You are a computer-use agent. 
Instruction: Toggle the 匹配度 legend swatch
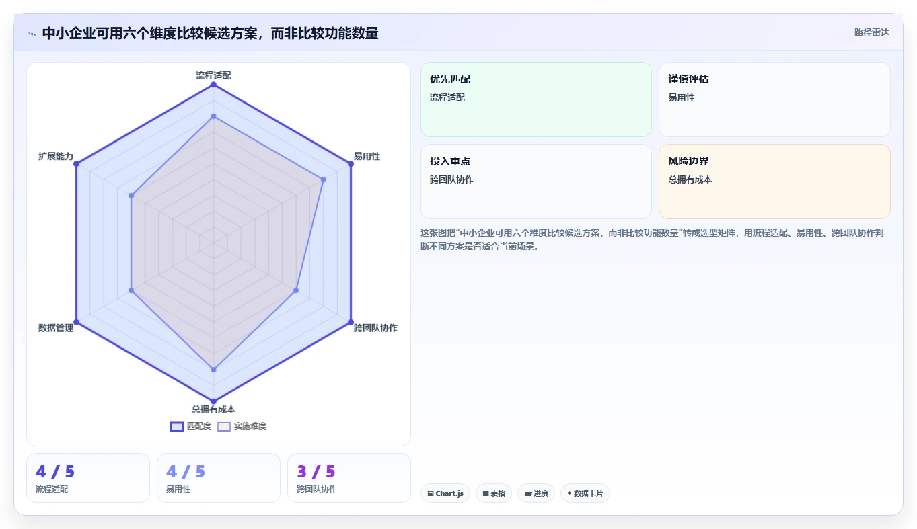pos(177,426)
